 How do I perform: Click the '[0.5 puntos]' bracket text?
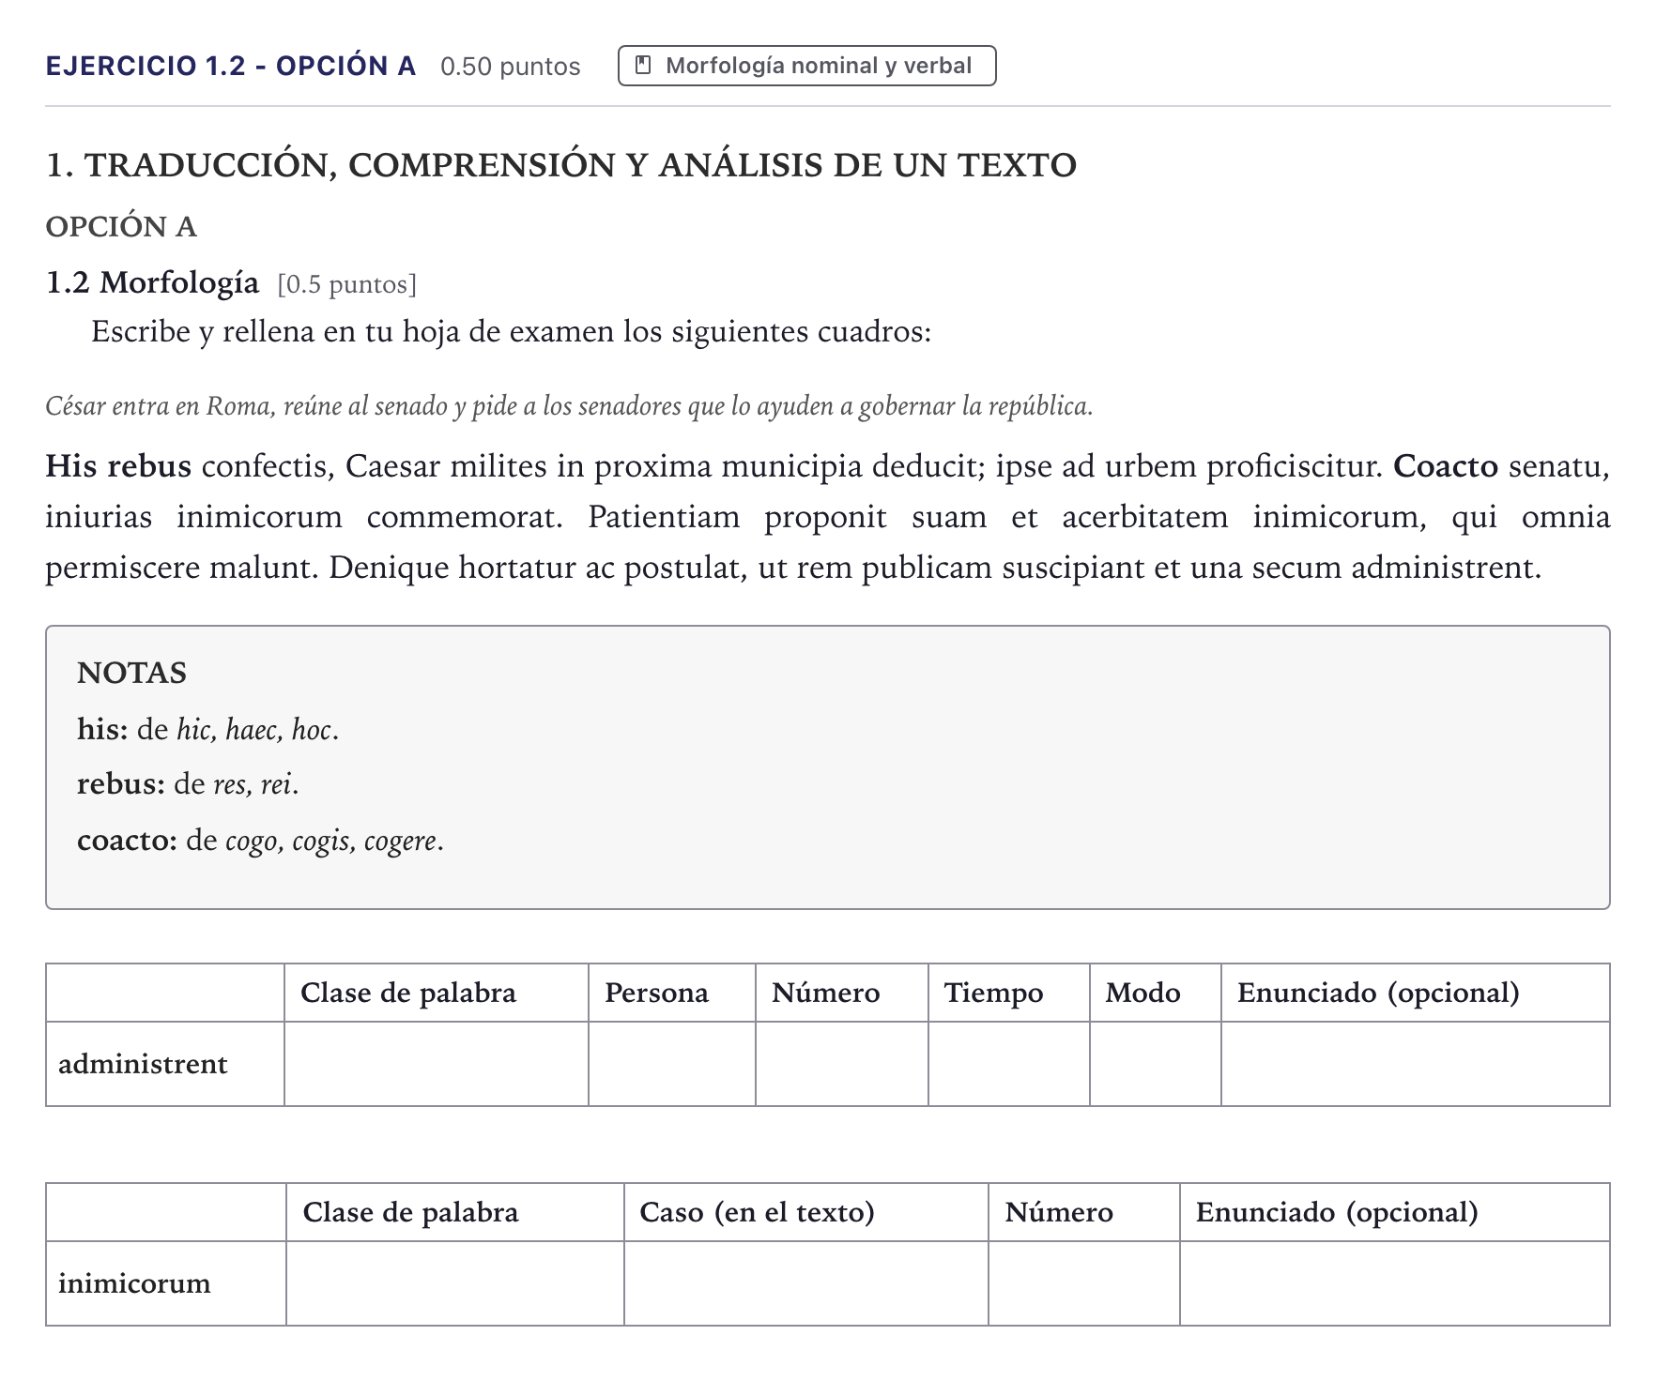pyautogui.click(x=347, y=284)
